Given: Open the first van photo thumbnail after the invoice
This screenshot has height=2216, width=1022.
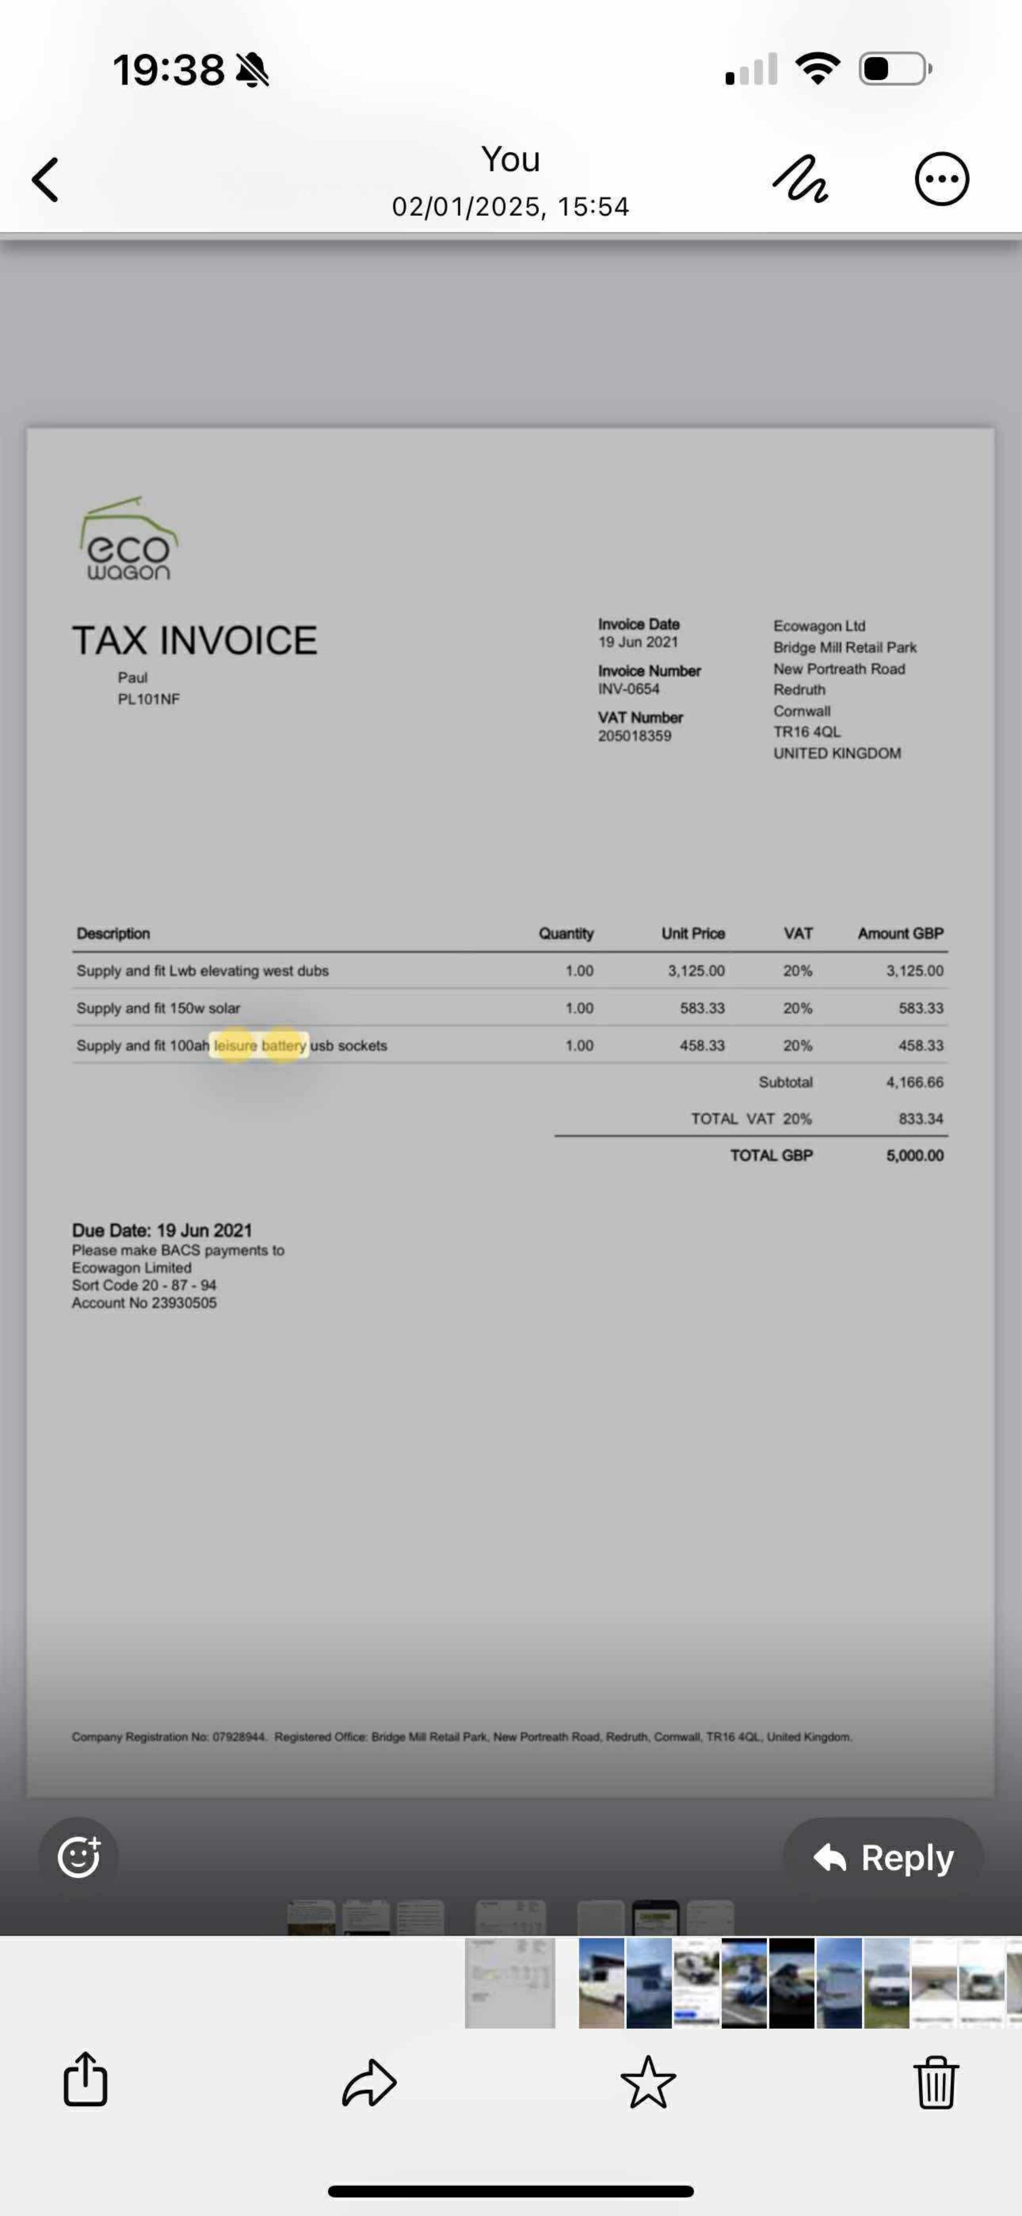Looking at the screenshot, I should 601,1982.
